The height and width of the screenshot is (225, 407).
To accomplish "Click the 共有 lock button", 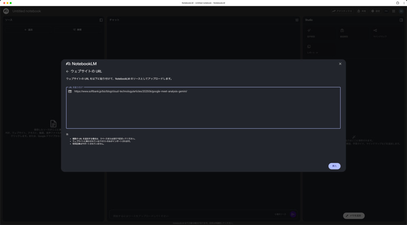I will 361,11.
